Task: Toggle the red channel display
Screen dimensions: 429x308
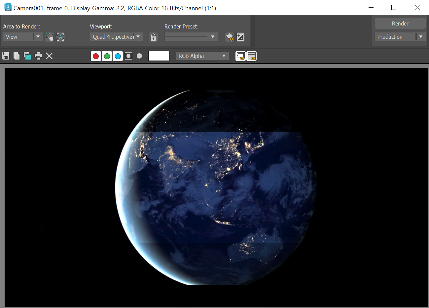Action: [x=96, y=56]
